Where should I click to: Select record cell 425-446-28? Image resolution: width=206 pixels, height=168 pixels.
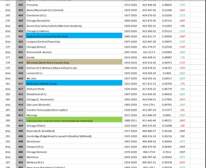[x=149, y=5]
